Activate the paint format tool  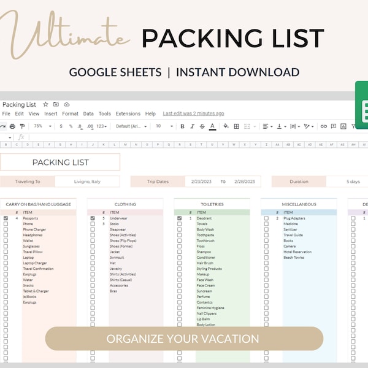tap(22, 126)
